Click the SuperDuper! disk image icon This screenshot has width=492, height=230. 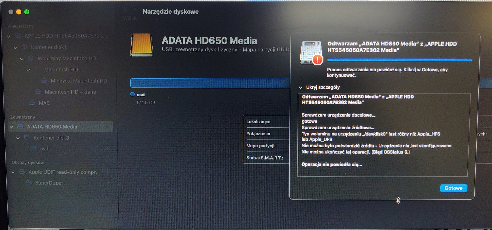tap(29, 182)
